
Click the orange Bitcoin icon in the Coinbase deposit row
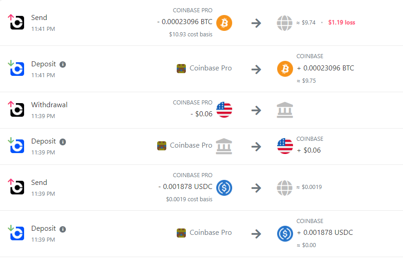[x=285, y=69]
